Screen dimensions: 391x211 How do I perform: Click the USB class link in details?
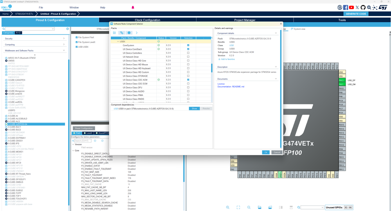click(232, 45)
